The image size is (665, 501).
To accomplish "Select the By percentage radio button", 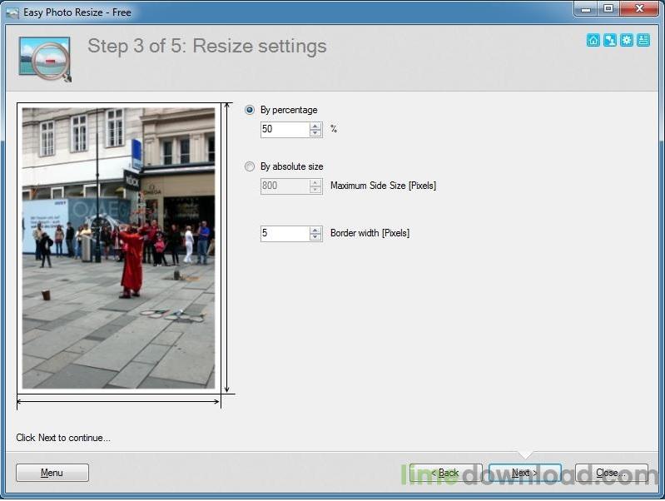I will point(250,110).
